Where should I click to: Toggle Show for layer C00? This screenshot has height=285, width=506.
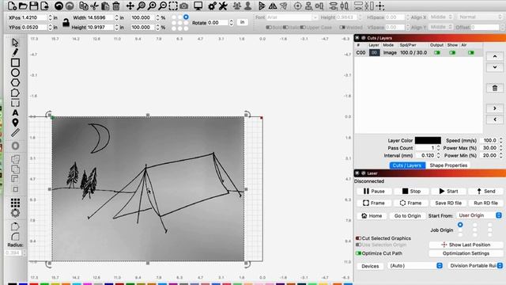pyautogui.click(x=452, y=53)
